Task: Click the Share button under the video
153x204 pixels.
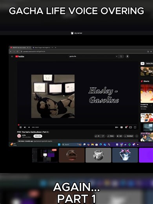Action: 111,136
